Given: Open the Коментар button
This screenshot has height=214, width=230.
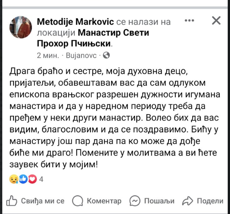Looking at the screenshot, I should coord(97,201).
